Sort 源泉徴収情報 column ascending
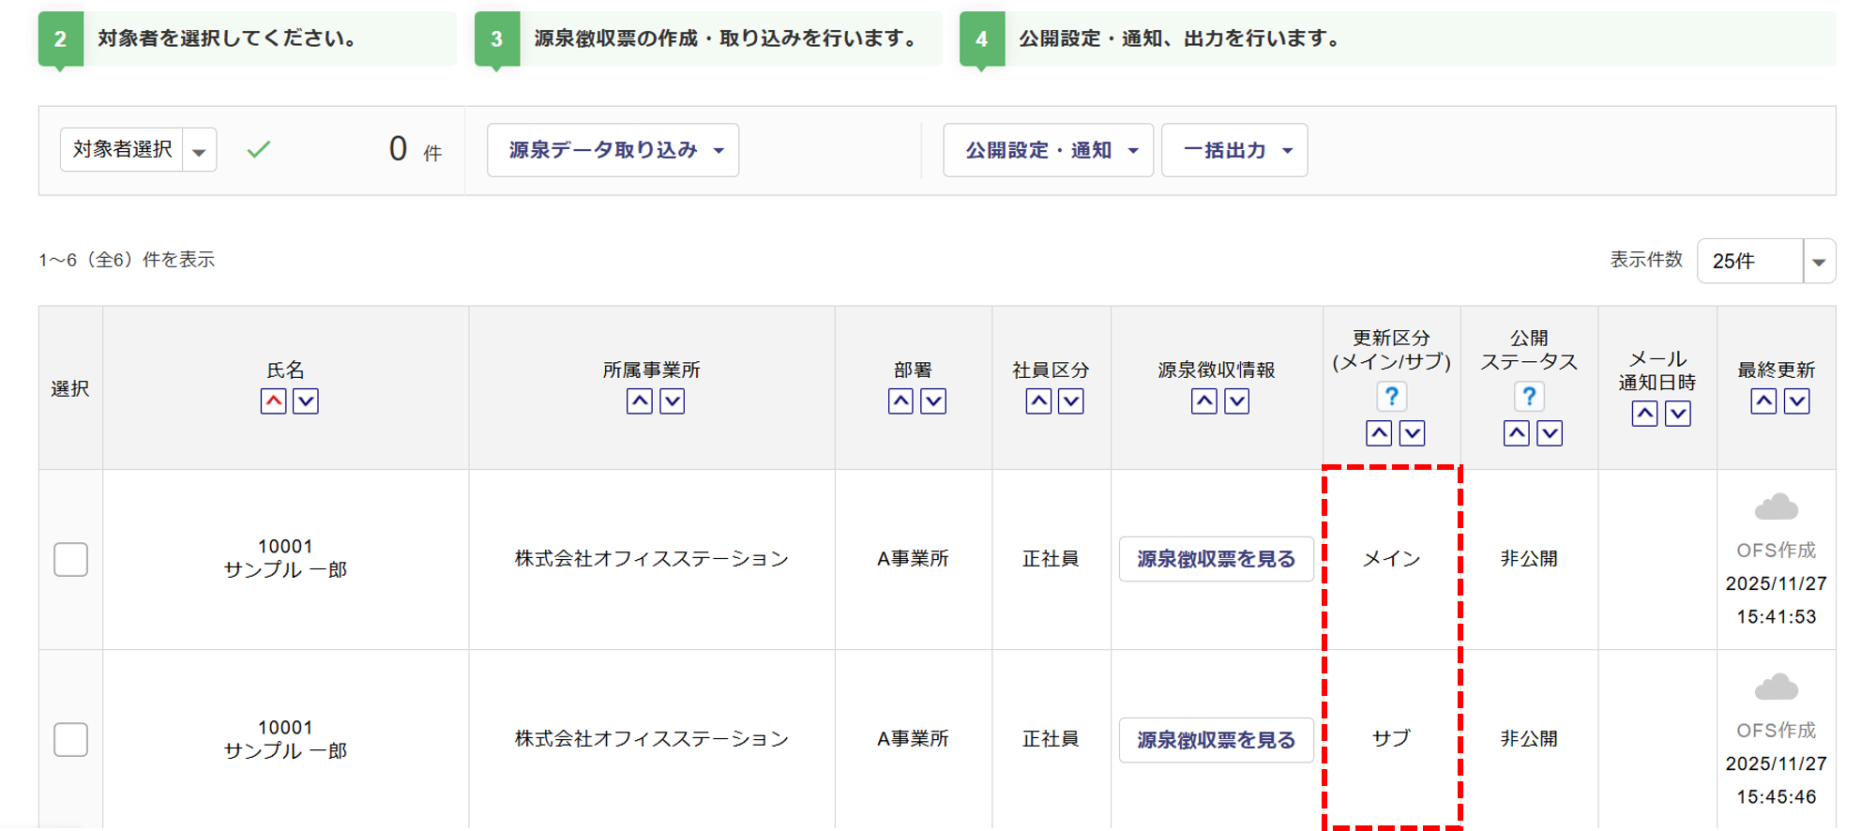 [x=1204, y=401]
